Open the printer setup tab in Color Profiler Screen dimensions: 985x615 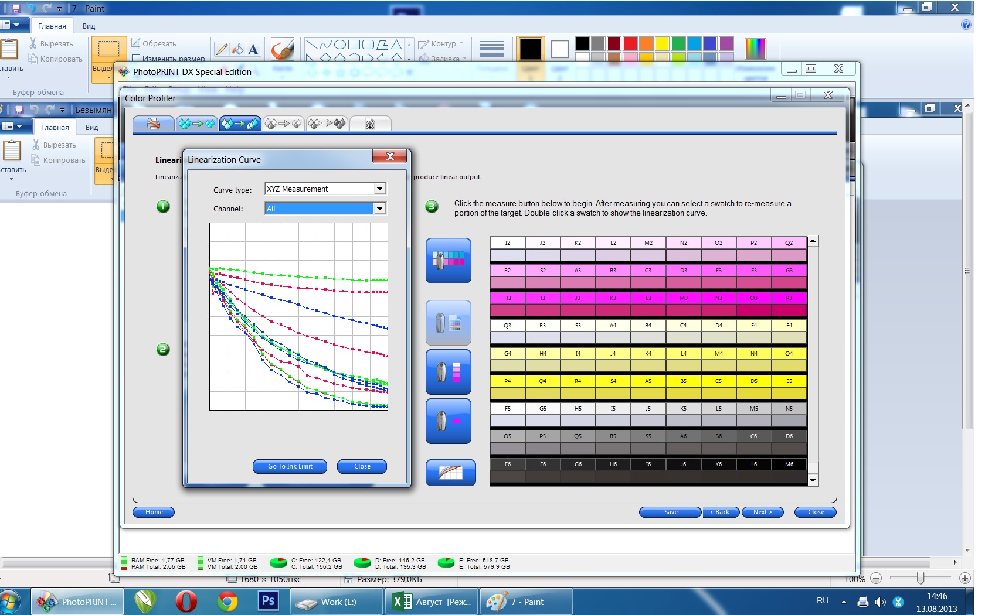coord(154,123)
